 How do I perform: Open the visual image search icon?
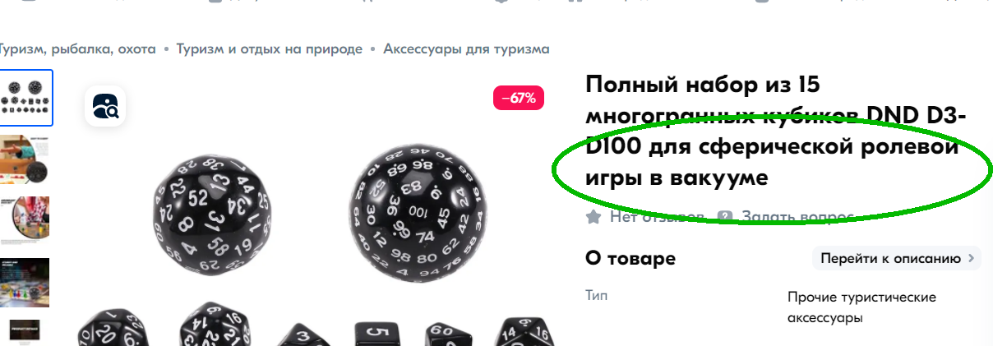point(105,106)
